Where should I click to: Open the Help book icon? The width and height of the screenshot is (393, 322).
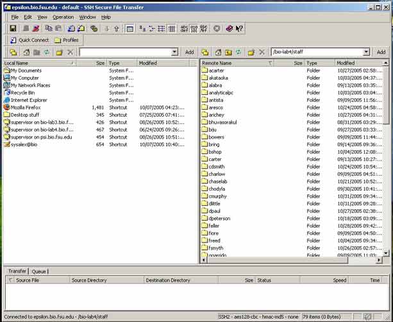(230, 29)
